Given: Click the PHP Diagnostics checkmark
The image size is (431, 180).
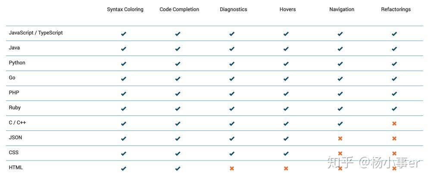Looking at the screenshot, I should pyautogui.click(x=232, y=93).
